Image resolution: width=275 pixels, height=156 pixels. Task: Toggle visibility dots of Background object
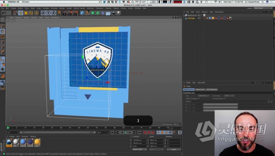pyautogui.click(x=201, y=15)
